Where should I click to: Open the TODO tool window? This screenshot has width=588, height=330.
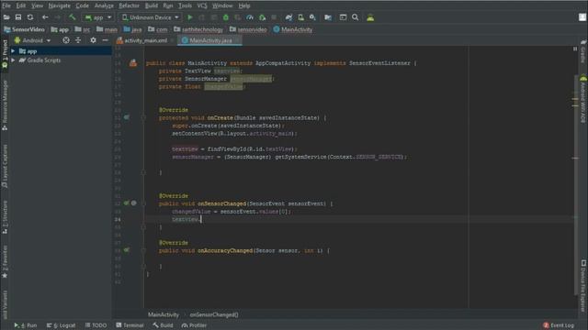tap(96, 325)
